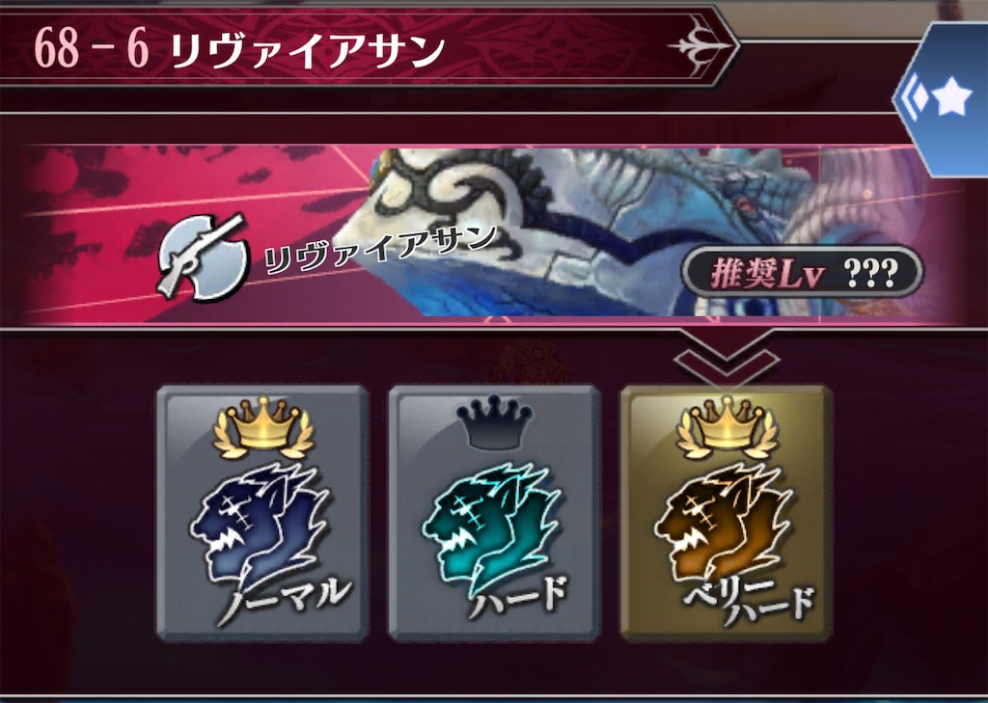Screen dimensions: 988x703
Task: Select the ベリーハード difficulty label
Action: coord(750,602)
